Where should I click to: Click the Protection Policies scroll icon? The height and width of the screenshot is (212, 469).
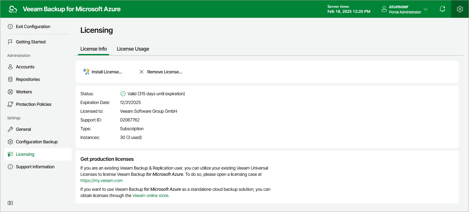pos(10,104)
